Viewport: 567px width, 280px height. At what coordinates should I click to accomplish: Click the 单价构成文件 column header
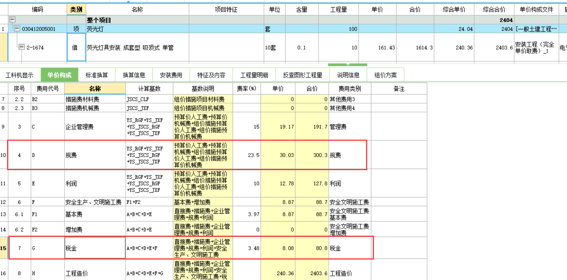536,10
